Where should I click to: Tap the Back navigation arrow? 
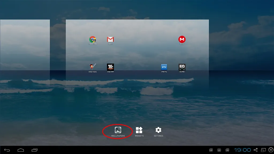click(7, 150)
